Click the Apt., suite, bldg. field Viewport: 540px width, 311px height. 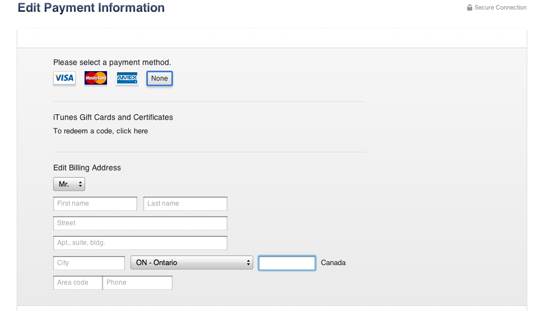(140, 243)
